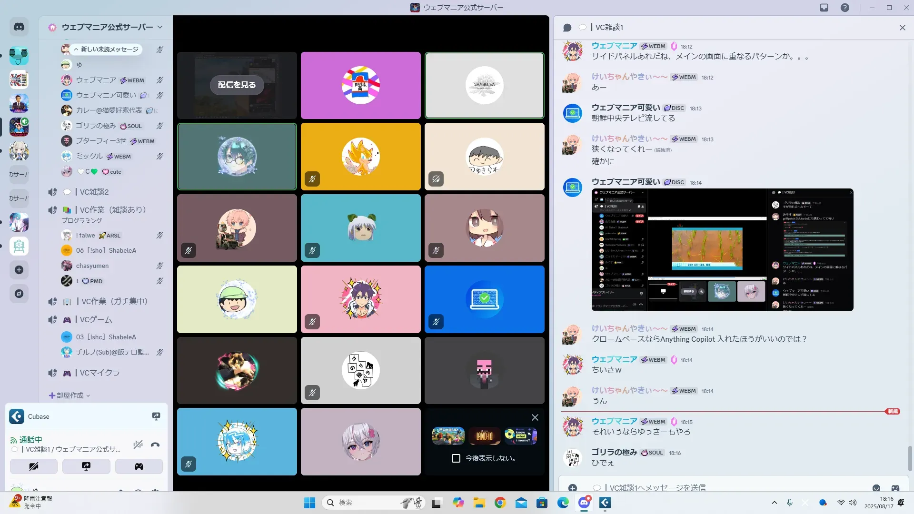The image size is (914, 514).
Task: Start an activity with gamepad button
Action: (x=139, y=466)
